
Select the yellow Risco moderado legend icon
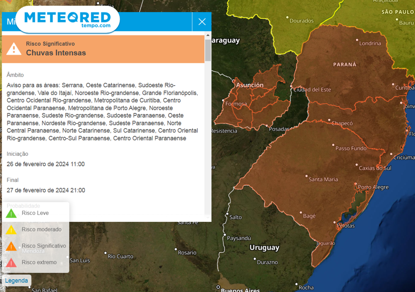[11, 230]
